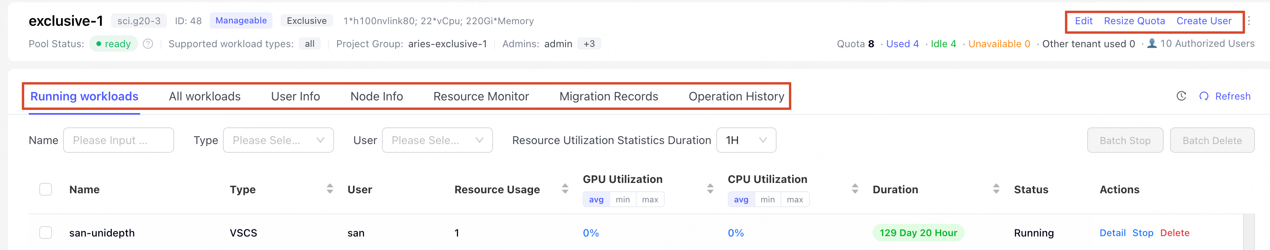Select min under CPU Utilization

[767, 200]
